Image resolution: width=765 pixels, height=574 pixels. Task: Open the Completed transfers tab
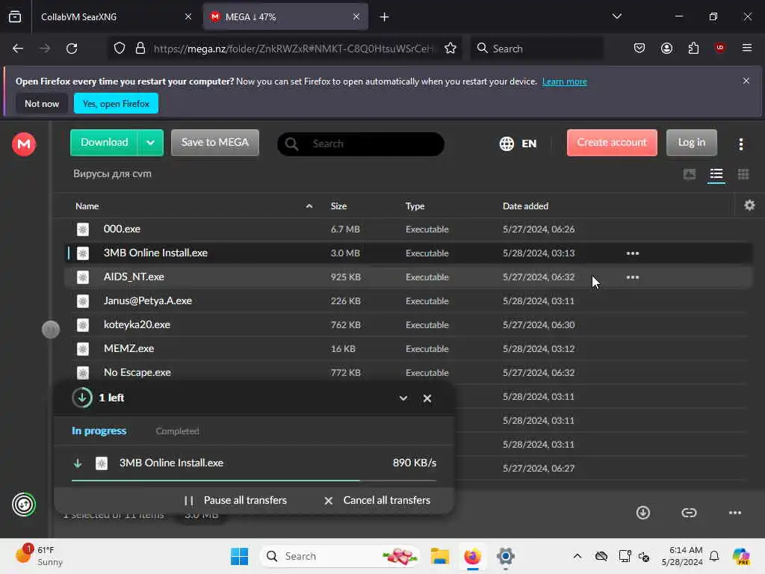177,431
